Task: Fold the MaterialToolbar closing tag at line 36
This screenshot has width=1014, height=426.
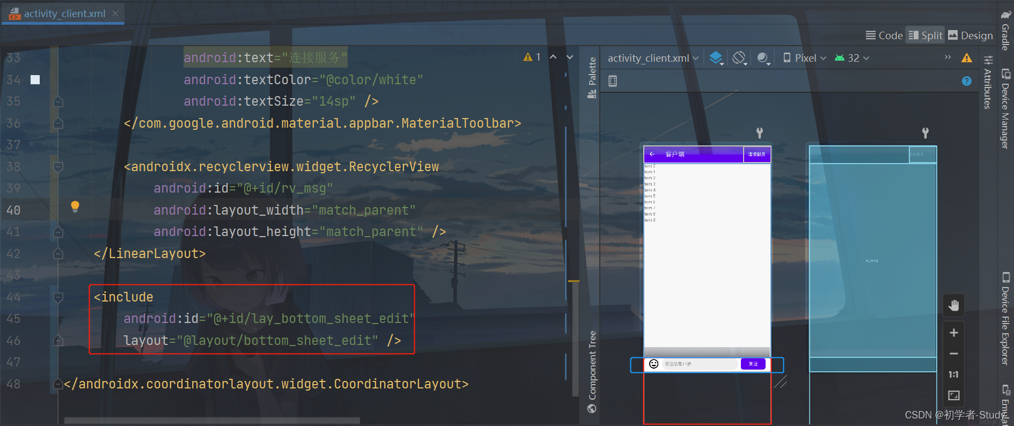Action: click(58, 123)
